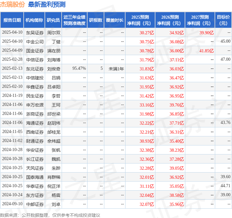Image resolution: width=232 pixels, height=218 pixels.
Task: Select the 民生证券 institution cell
Action: point(35,96)
